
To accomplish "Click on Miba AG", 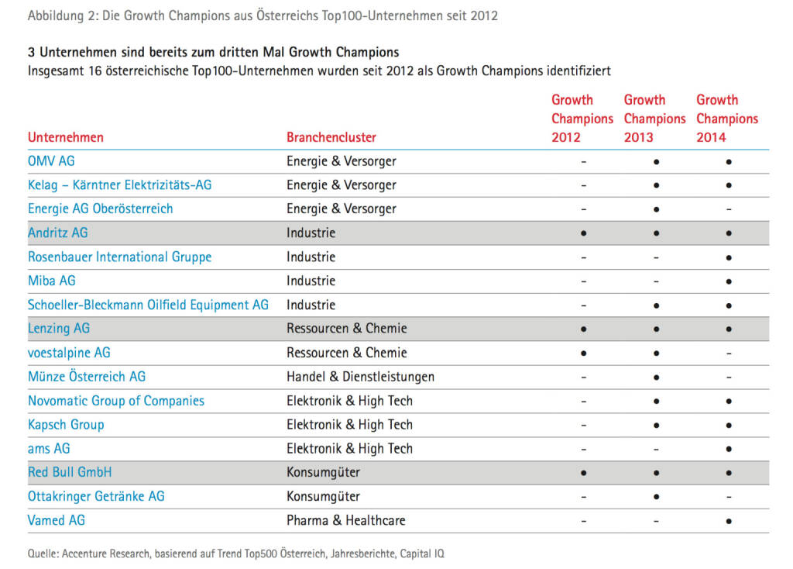I will pos(52,281).
